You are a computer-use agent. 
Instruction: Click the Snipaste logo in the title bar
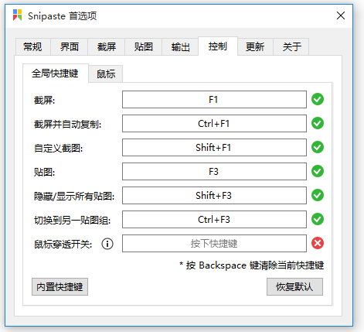pos(18,15)
